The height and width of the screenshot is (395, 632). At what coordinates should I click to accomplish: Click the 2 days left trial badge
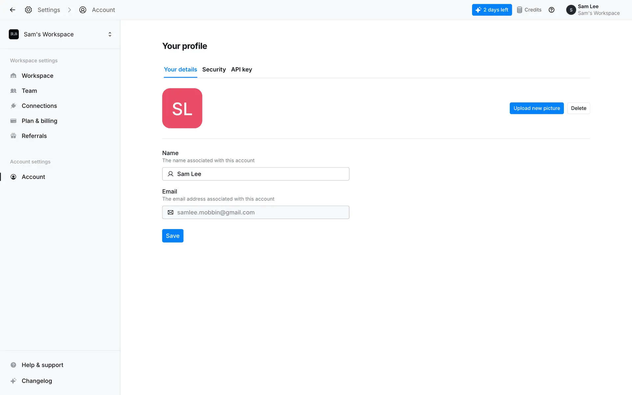coord(492,10)
